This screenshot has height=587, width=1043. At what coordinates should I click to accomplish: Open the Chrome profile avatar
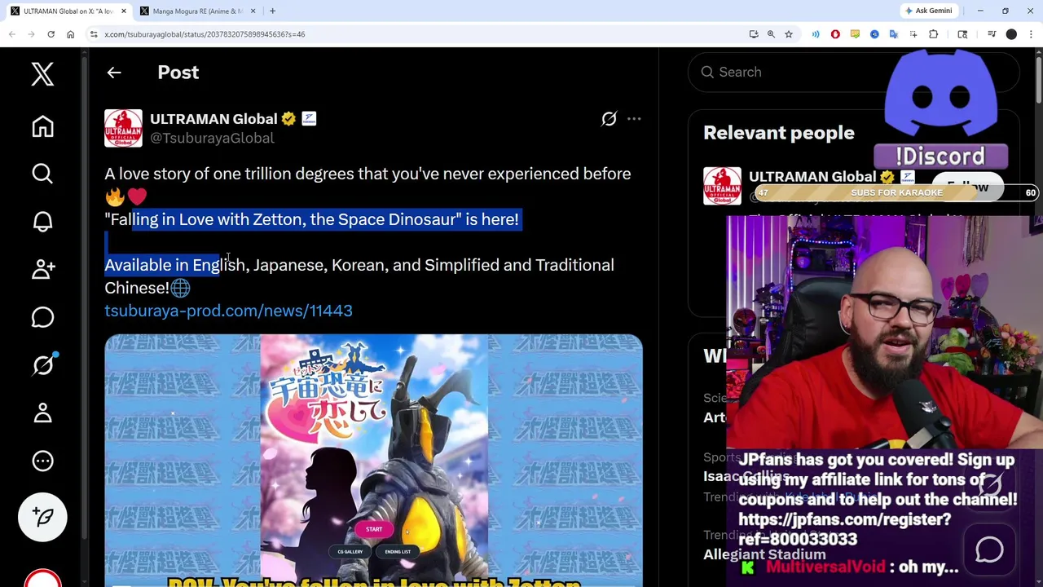(x=1011, y=34)
